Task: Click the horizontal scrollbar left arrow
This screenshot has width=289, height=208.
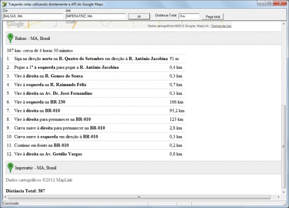Action: (5, 197)
